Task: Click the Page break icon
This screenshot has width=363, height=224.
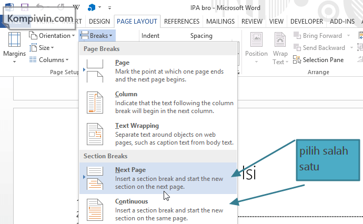Action: click(x=95, y=71)
